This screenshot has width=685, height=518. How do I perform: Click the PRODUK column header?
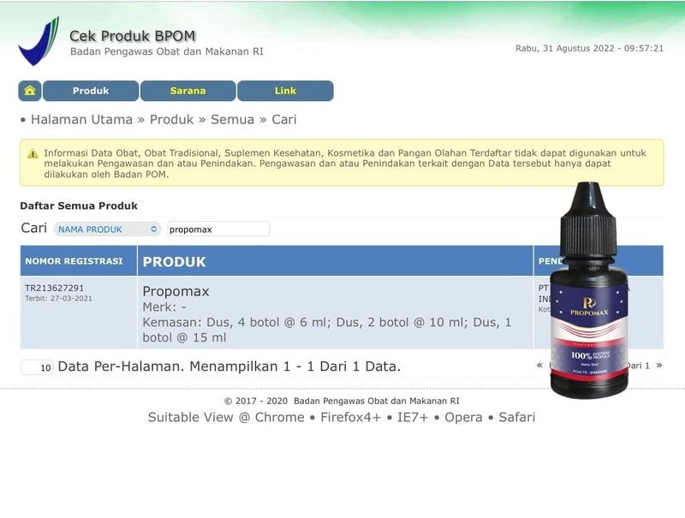click(x=335, y=261)
